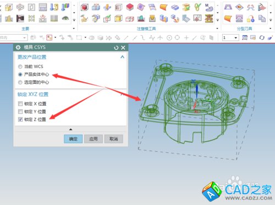
Task: Open the dropdown showing value 1
Action: (x=230, y=38)
